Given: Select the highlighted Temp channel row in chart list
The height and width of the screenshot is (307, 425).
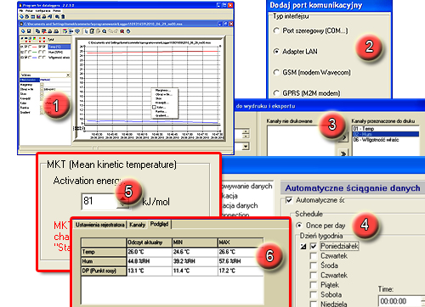Looking at the screenshot, I should 59,47.
